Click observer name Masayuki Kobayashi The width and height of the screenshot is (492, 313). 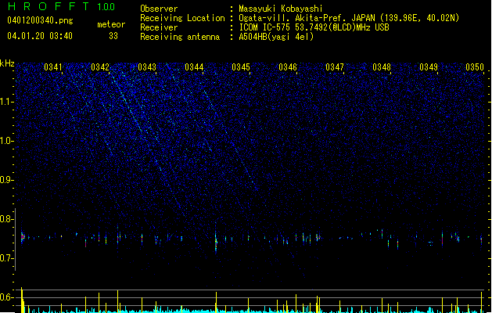[281, 9]
